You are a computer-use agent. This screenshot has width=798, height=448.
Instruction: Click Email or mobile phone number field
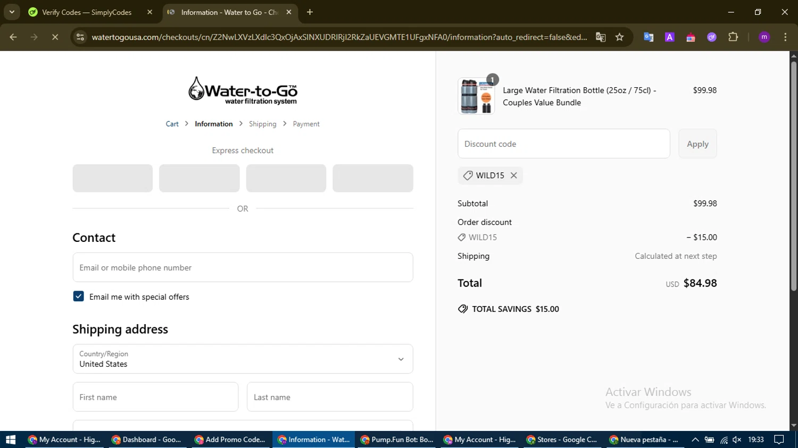[x=243, y=267]
